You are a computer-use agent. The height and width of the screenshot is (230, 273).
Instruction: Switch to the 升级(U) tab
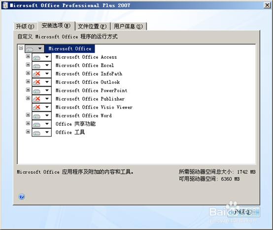click(x=26, y=27)
